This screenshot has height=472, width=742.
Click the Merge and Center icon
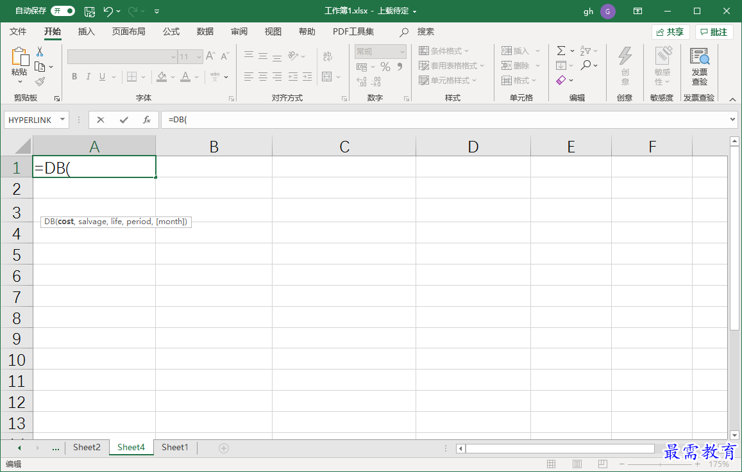point(326,77)
